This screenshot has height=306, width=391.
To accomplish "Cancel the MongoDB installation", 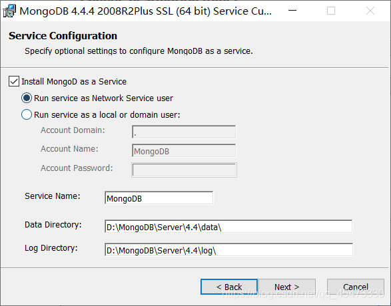I will 356,287.
